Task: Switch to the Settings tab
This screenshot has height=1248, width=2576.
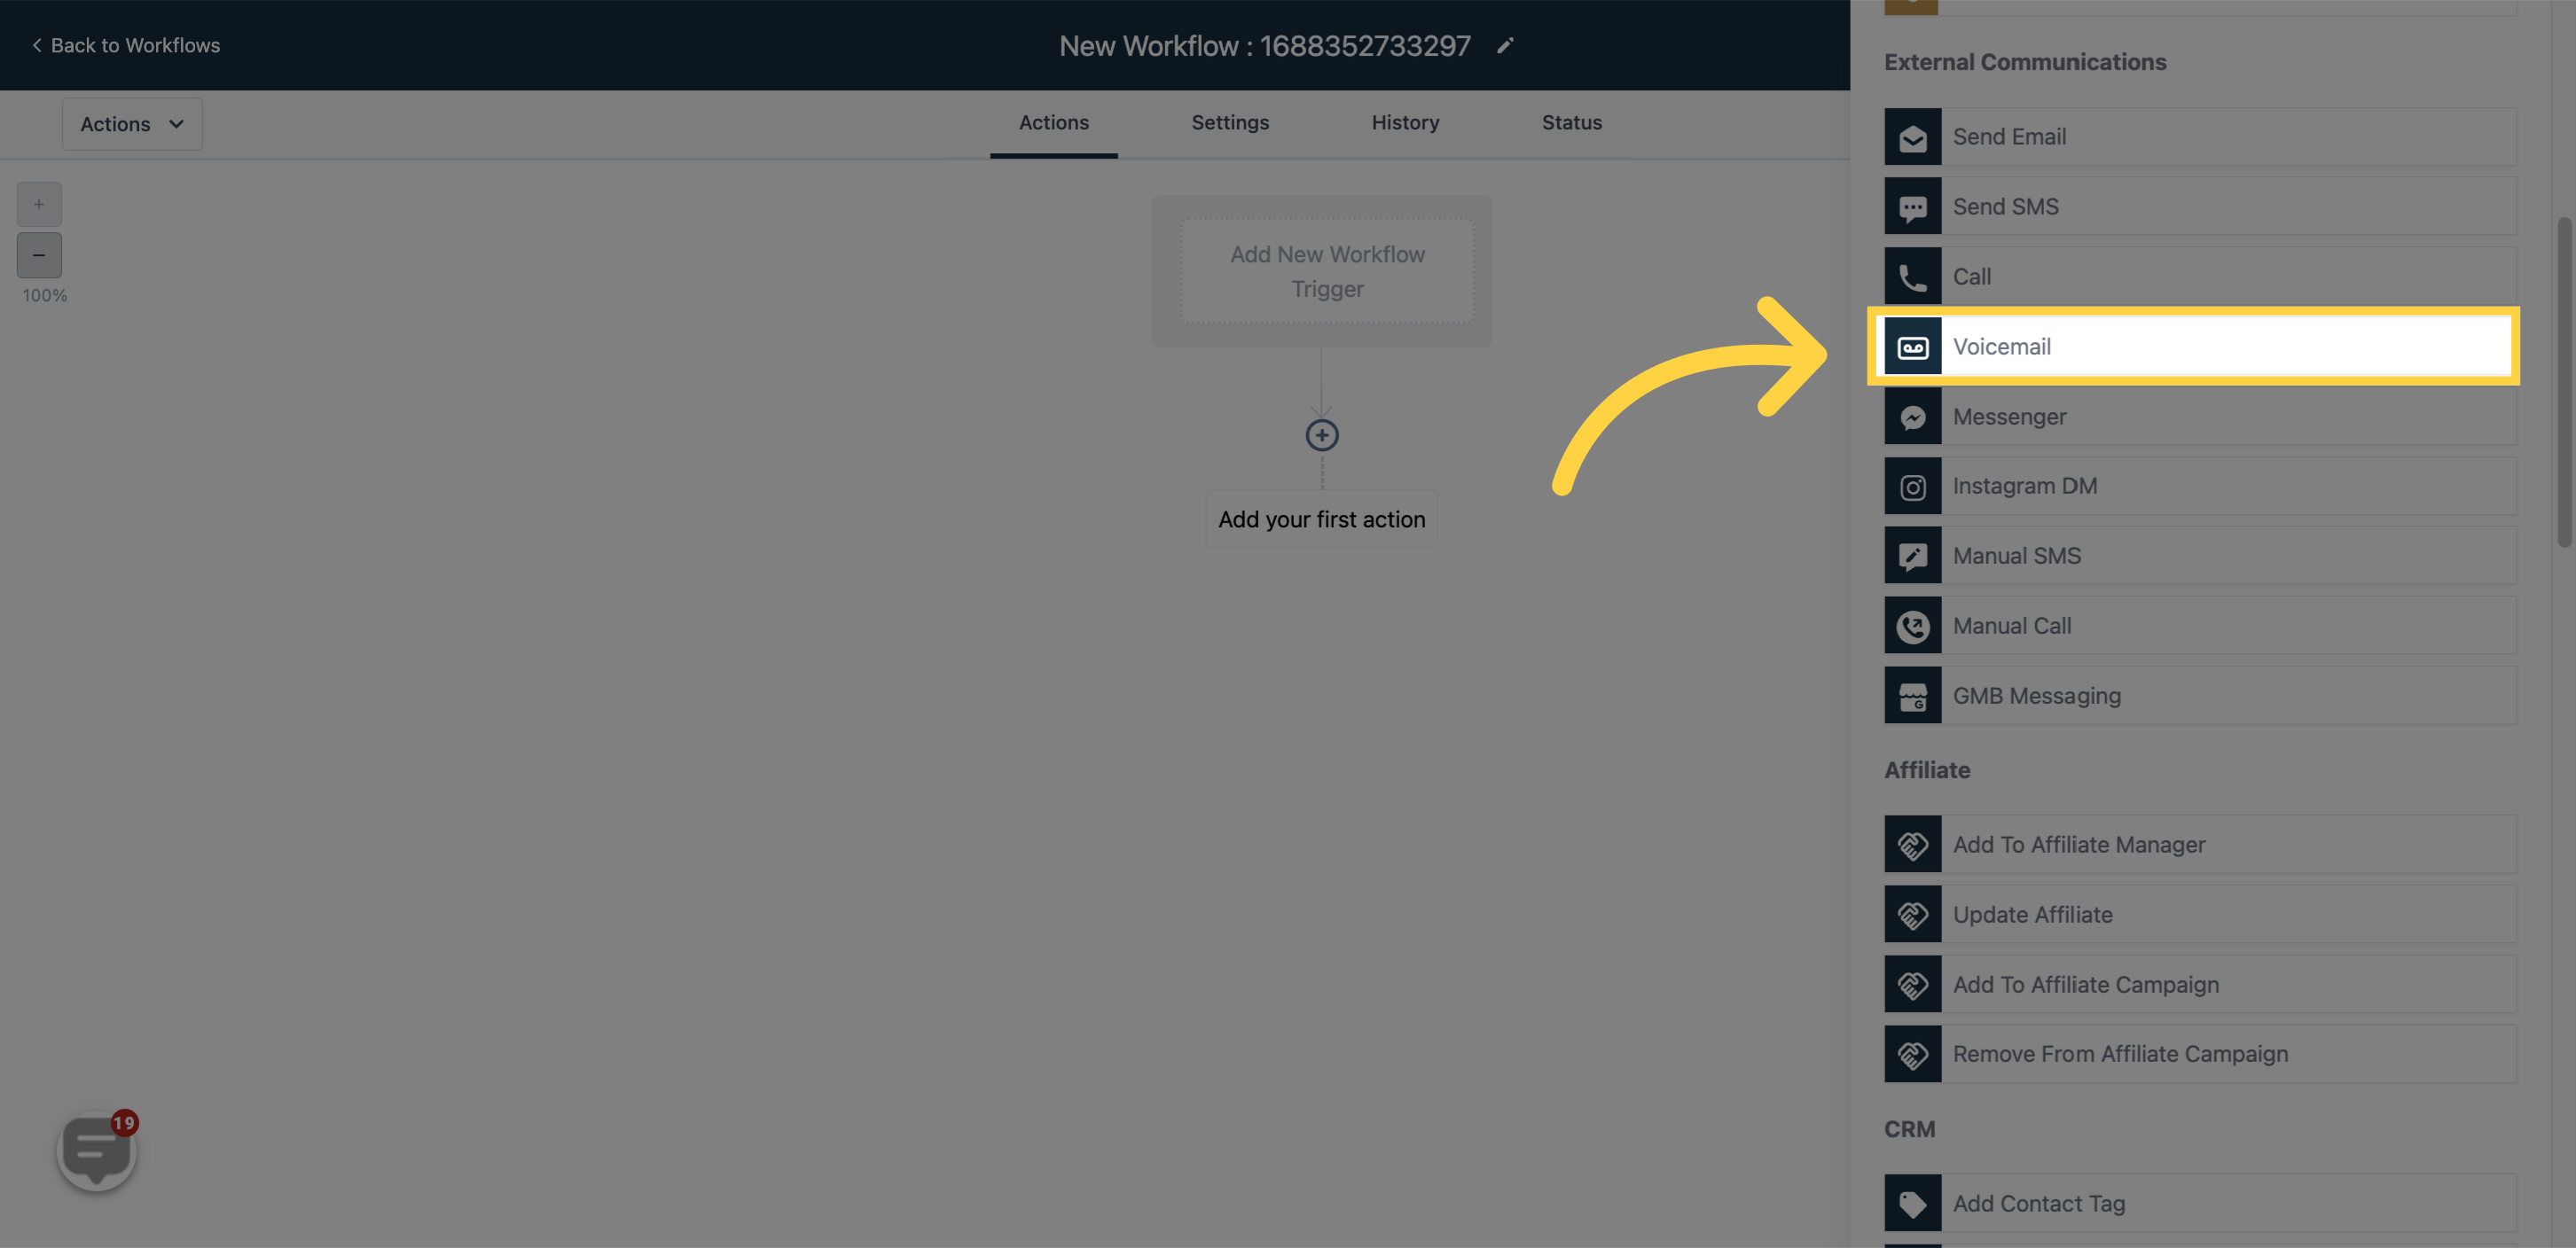Action: tap(1231, 121)
